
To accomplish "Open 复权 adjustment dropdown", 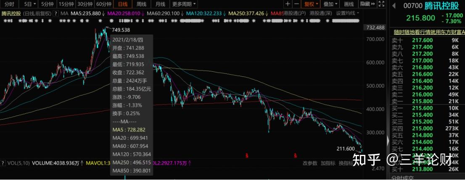I will pyautogui.click(x=311, y=4).
